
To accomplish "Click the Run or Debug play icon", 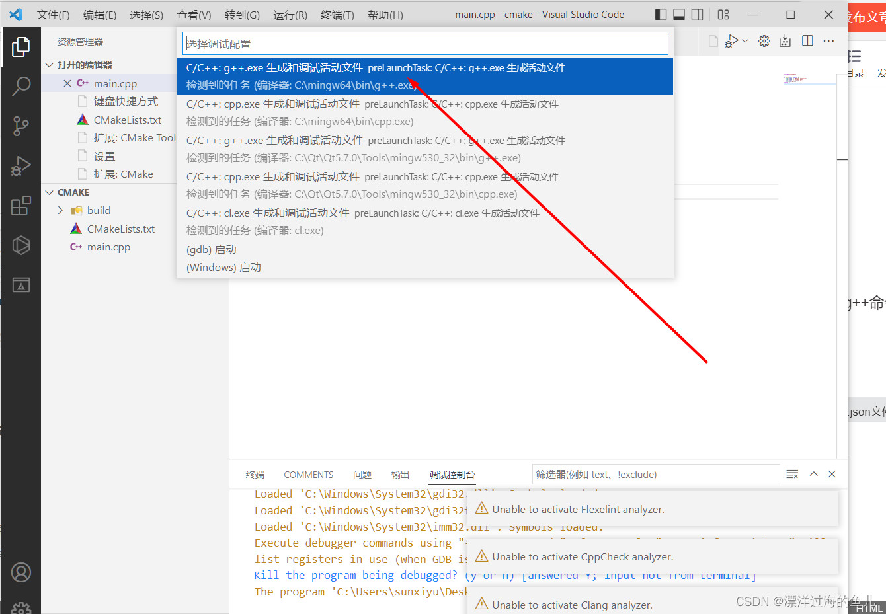I will pos(731,41).
